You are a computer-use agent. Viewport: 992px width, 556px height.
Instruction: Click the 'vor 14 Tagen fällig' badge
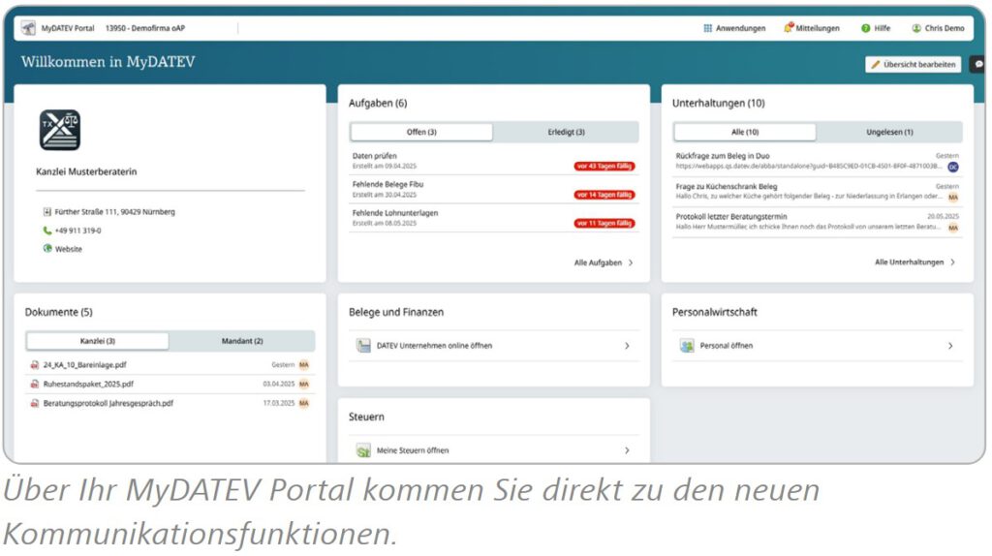pyautogui.click(x=604, y=195)
